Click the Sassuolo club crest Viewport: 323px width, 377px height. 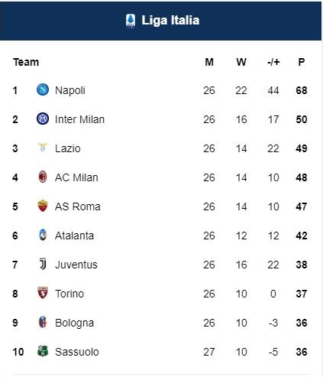point(43,351)
